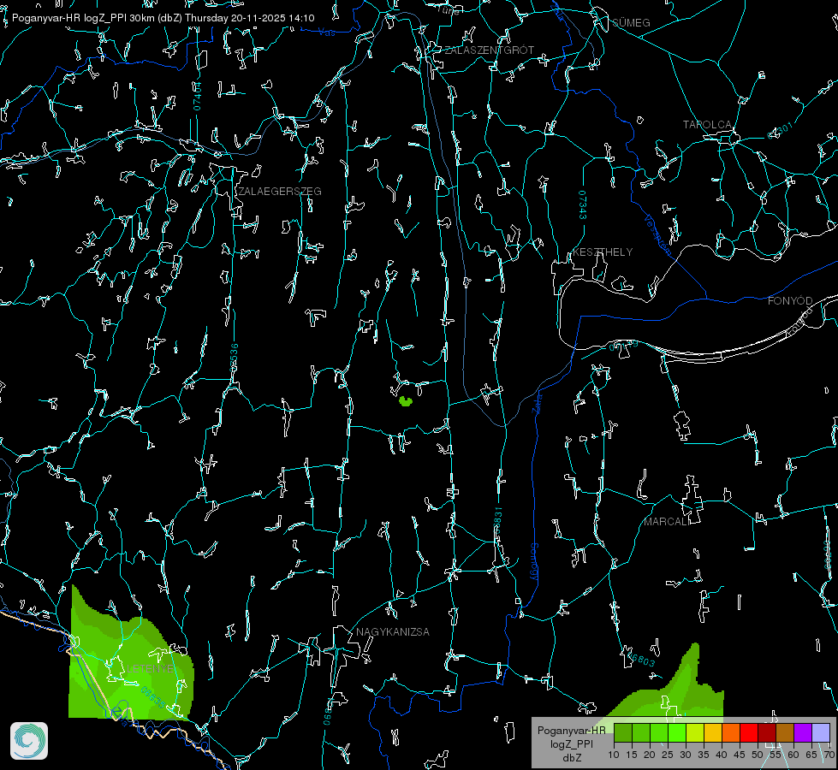Select the 10-15 dBZ dark green swatch
This screenshot has height=770, width=838.
click(x=623, y=732)
